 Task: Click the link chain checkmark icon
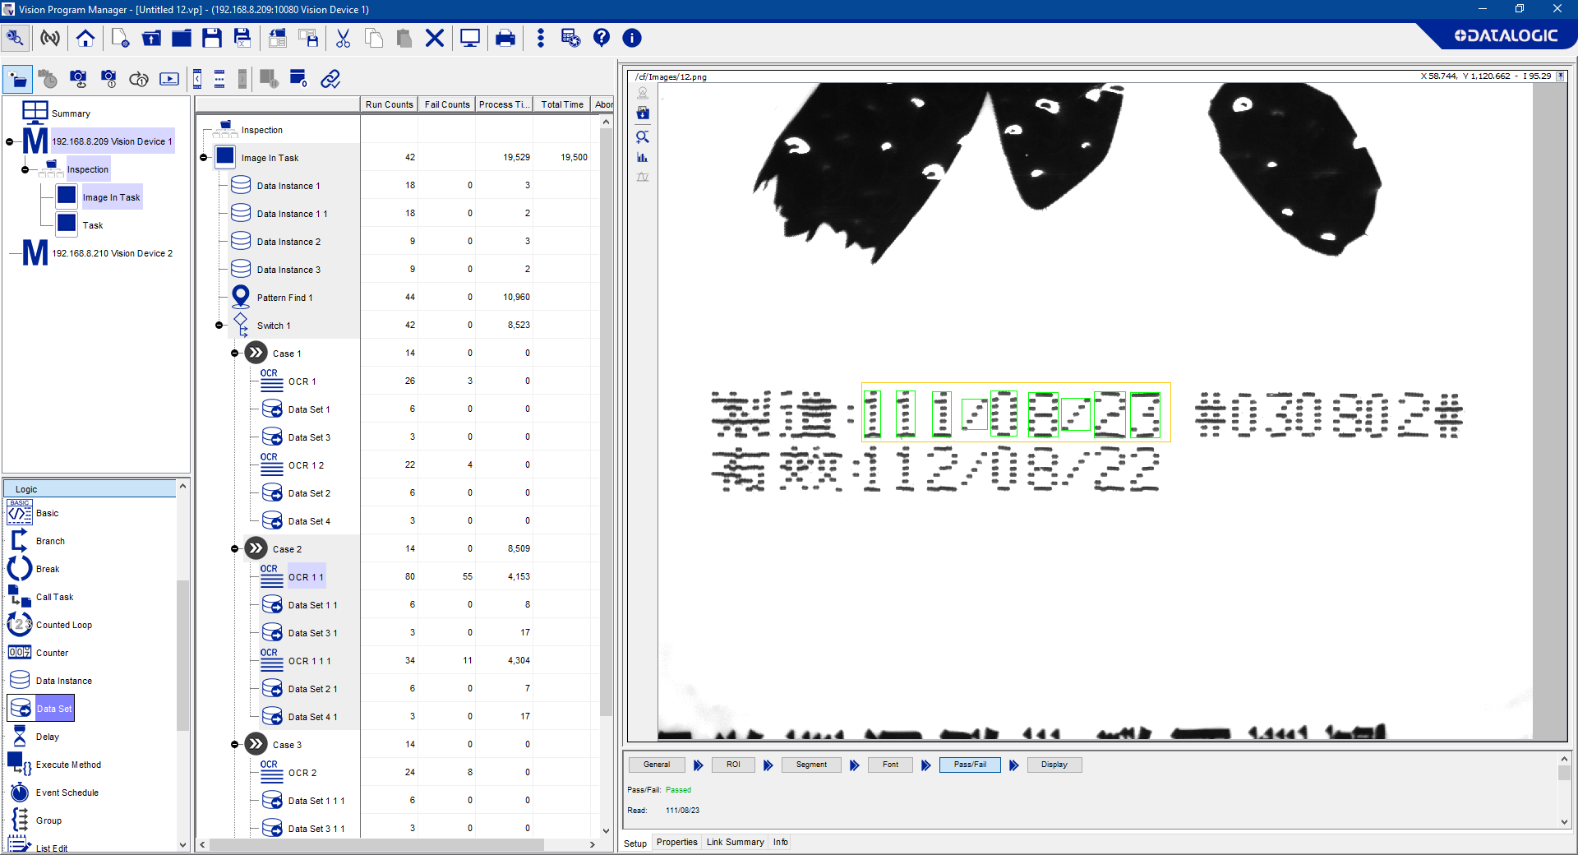point(330,79)
